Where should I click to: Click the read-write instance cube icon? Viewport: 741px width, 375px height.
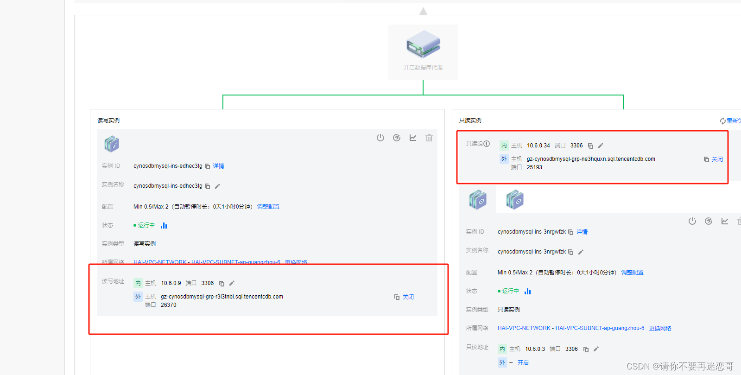tap(112, 144)
